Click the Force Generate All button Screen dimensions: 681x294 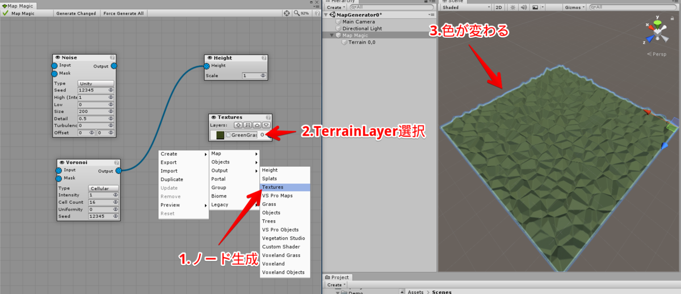pos(124,13)
